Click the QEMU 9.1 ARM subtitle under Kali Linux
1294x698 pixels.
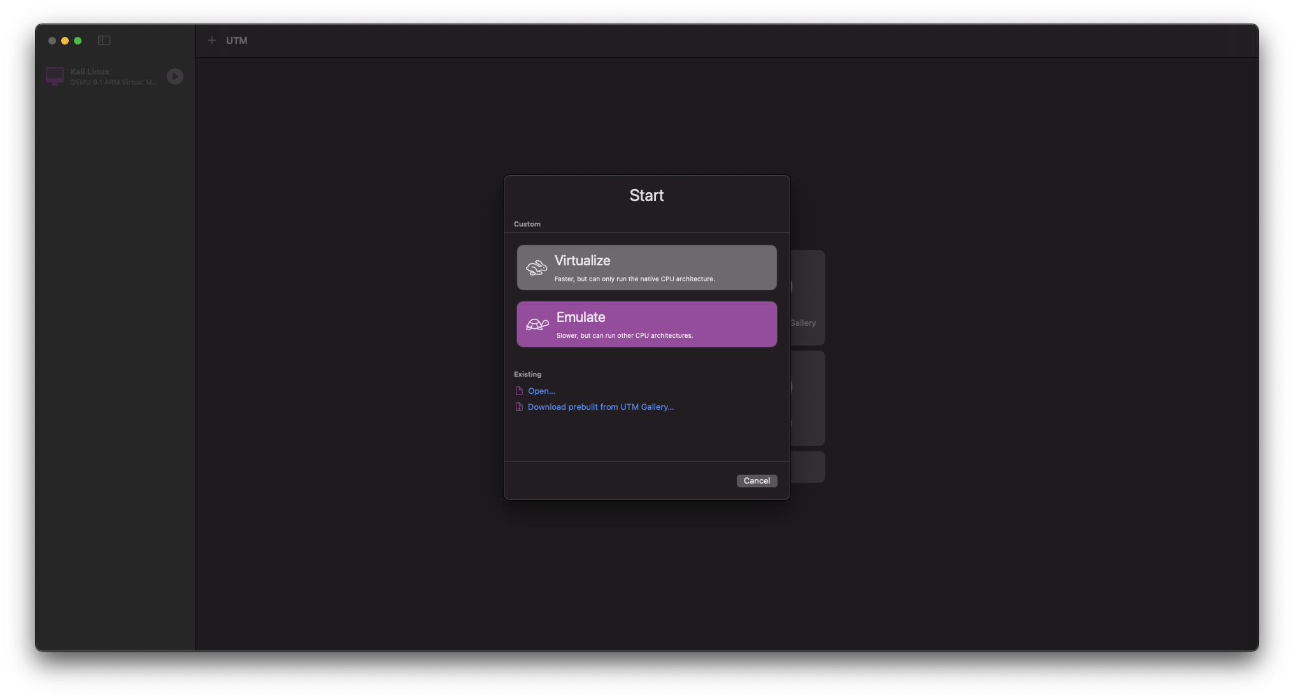tap(113, 82)
